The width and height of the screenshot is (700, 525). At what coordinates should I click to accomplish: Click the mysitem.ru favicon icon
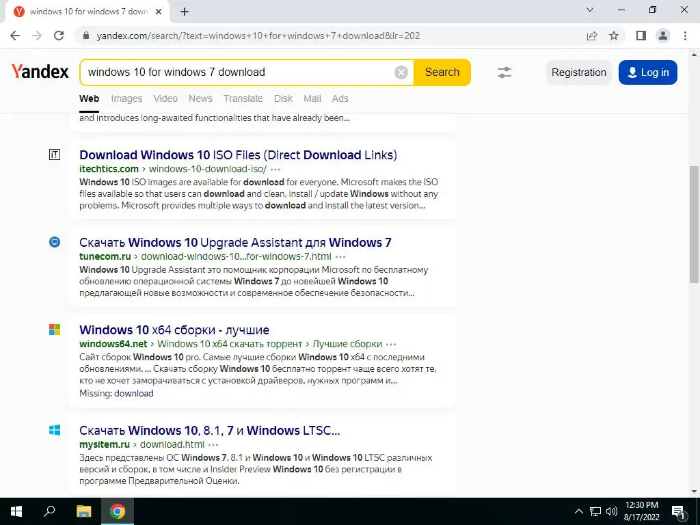click(x=55, y=430)
